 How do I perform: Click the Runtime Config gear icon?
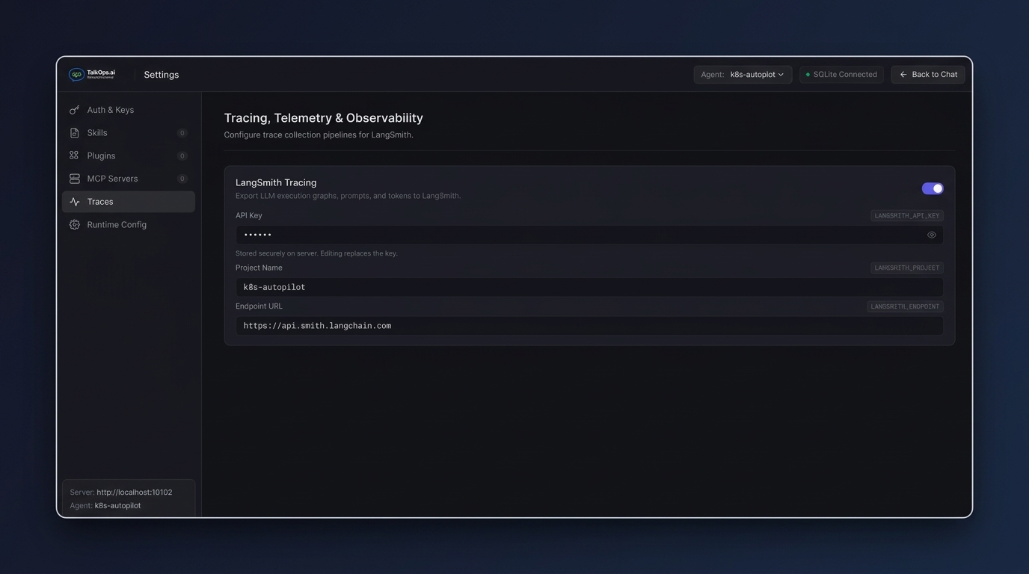pos(74,224)
